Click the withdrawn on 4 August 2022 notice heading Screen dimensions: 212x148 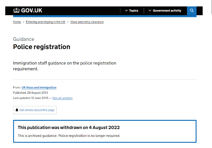69,128
